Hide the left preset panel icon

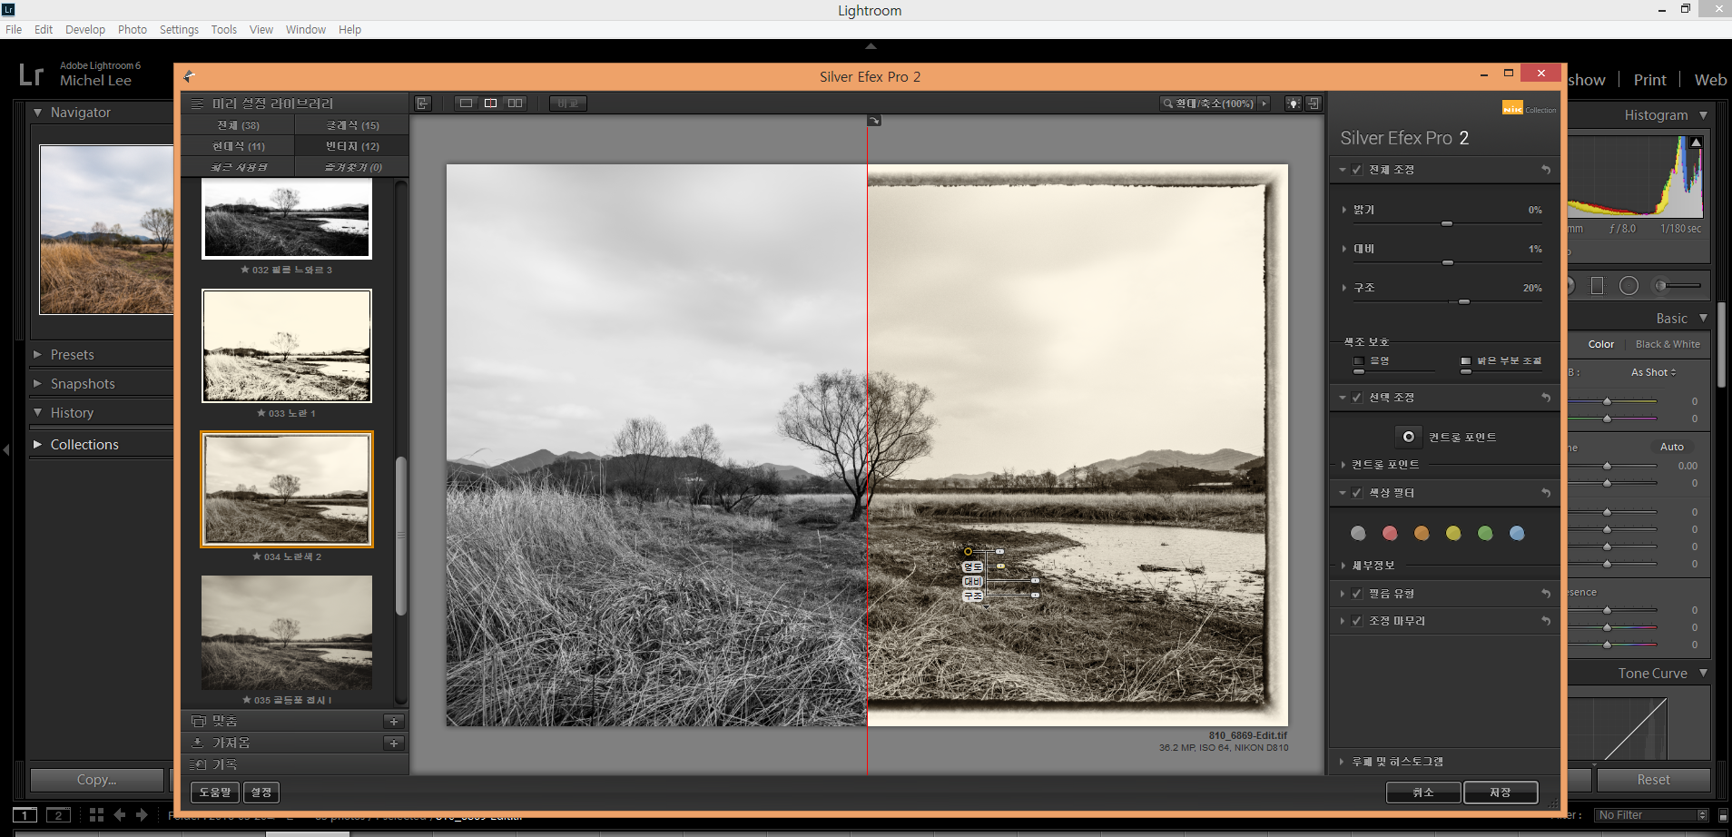click(423, 103)
